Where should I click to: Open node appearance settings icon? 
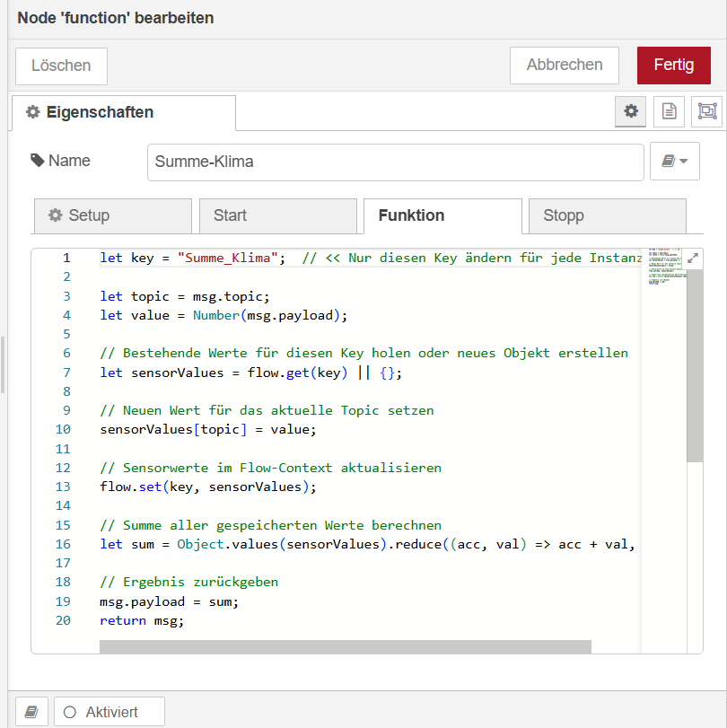click(706, 111)
